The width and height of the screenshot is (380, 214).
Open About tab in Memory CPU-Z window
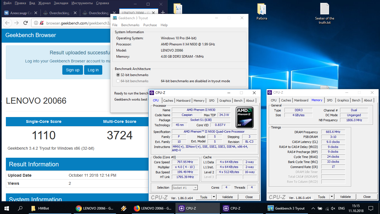[x=368, y=100]
